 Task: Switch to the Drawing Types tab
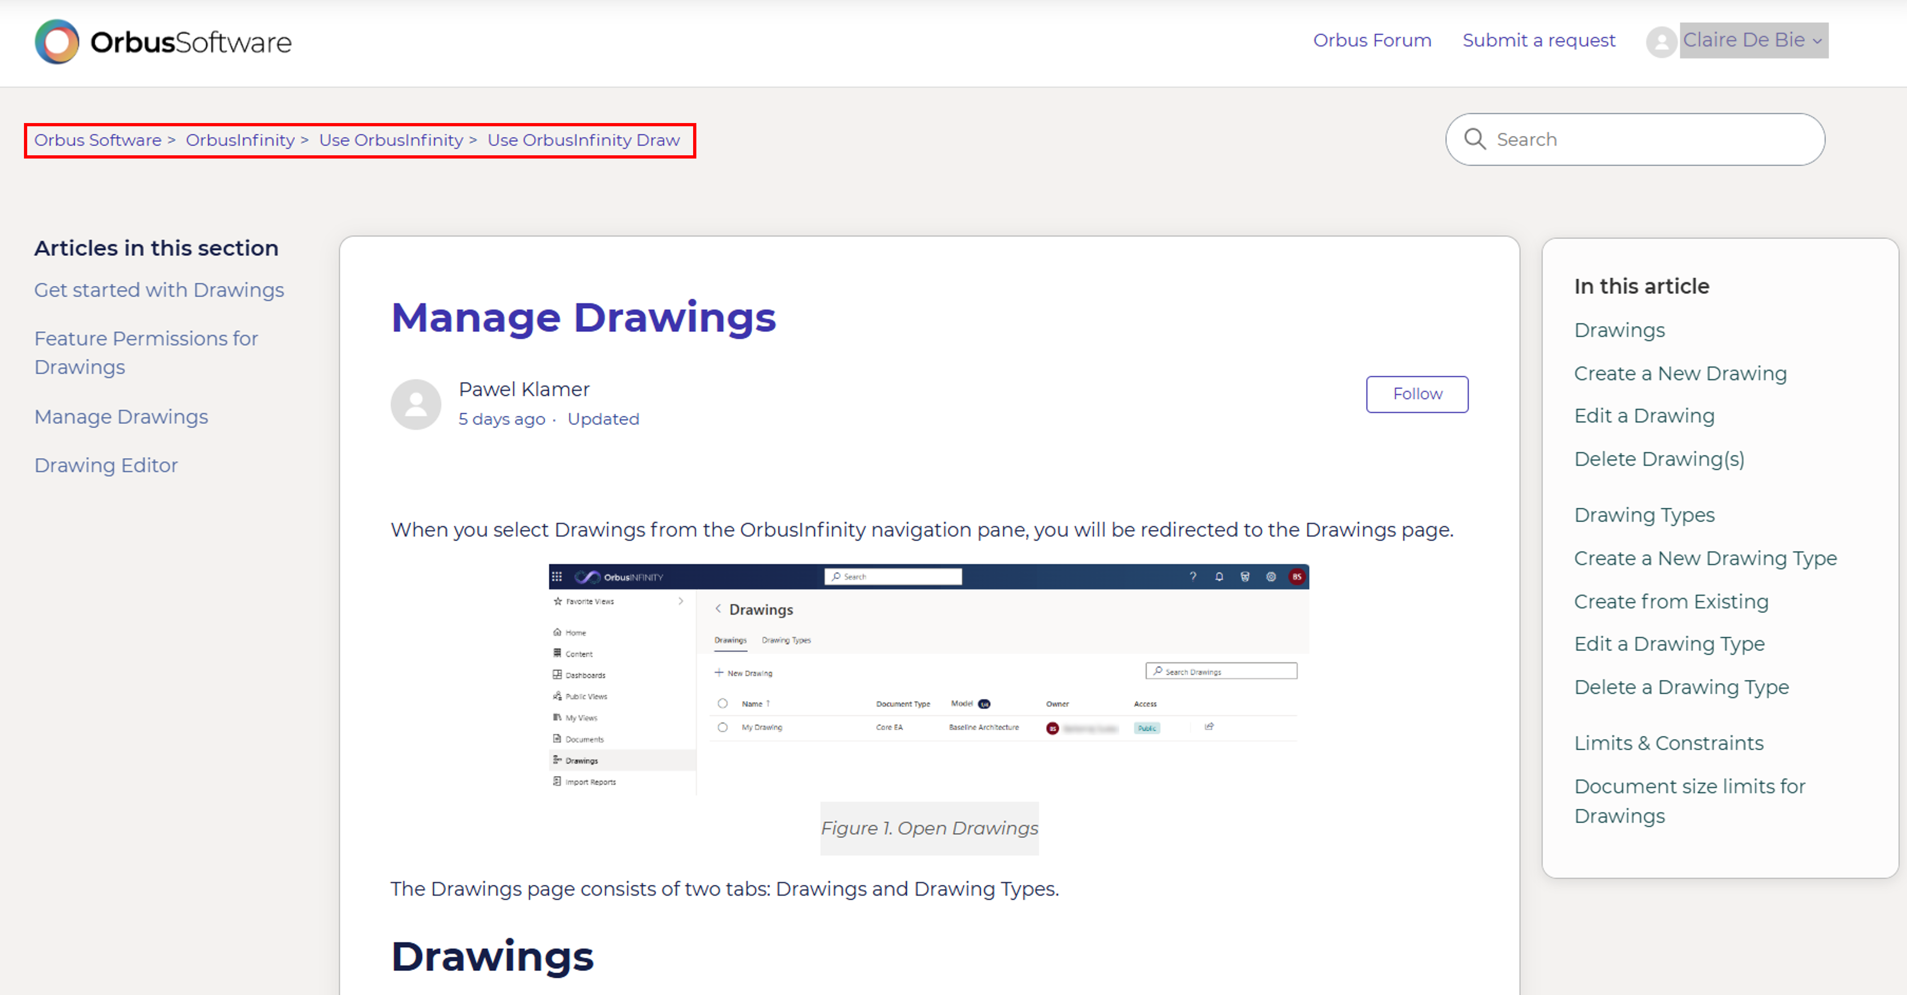[x=786, y=641]
